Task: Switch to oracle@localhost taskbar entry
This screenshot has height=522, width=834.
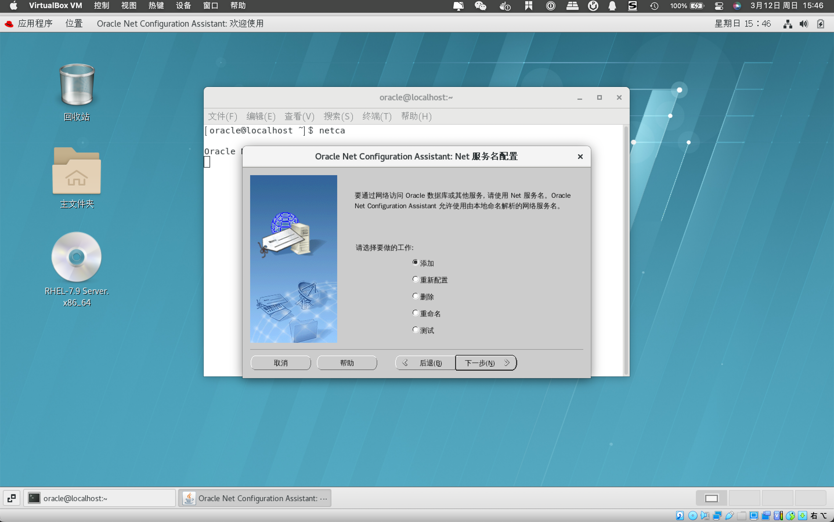Action: click(100, 498)
